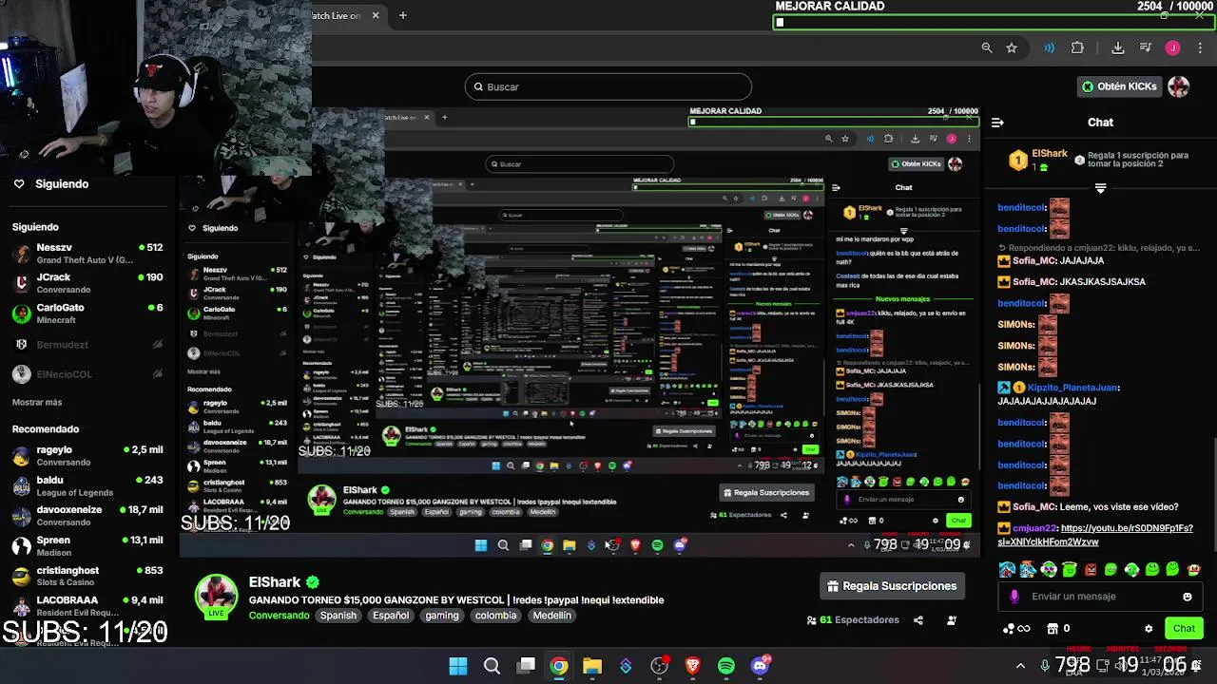Select the largest 'Spanish' stream tag

338,616
